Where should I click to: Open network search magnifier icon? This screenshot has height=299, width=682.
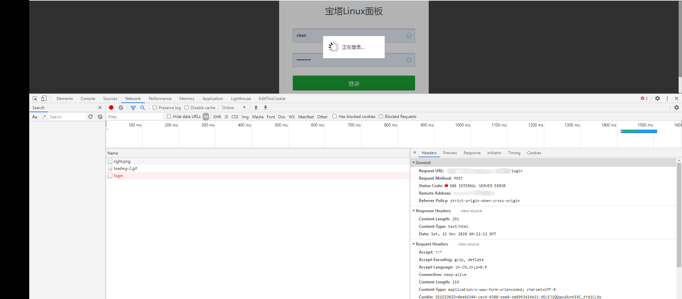143,107
